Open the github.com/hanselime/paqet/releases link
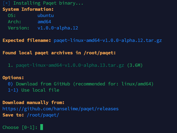The height and width of the screenshot is (133, 177). (x=61, y=109)
